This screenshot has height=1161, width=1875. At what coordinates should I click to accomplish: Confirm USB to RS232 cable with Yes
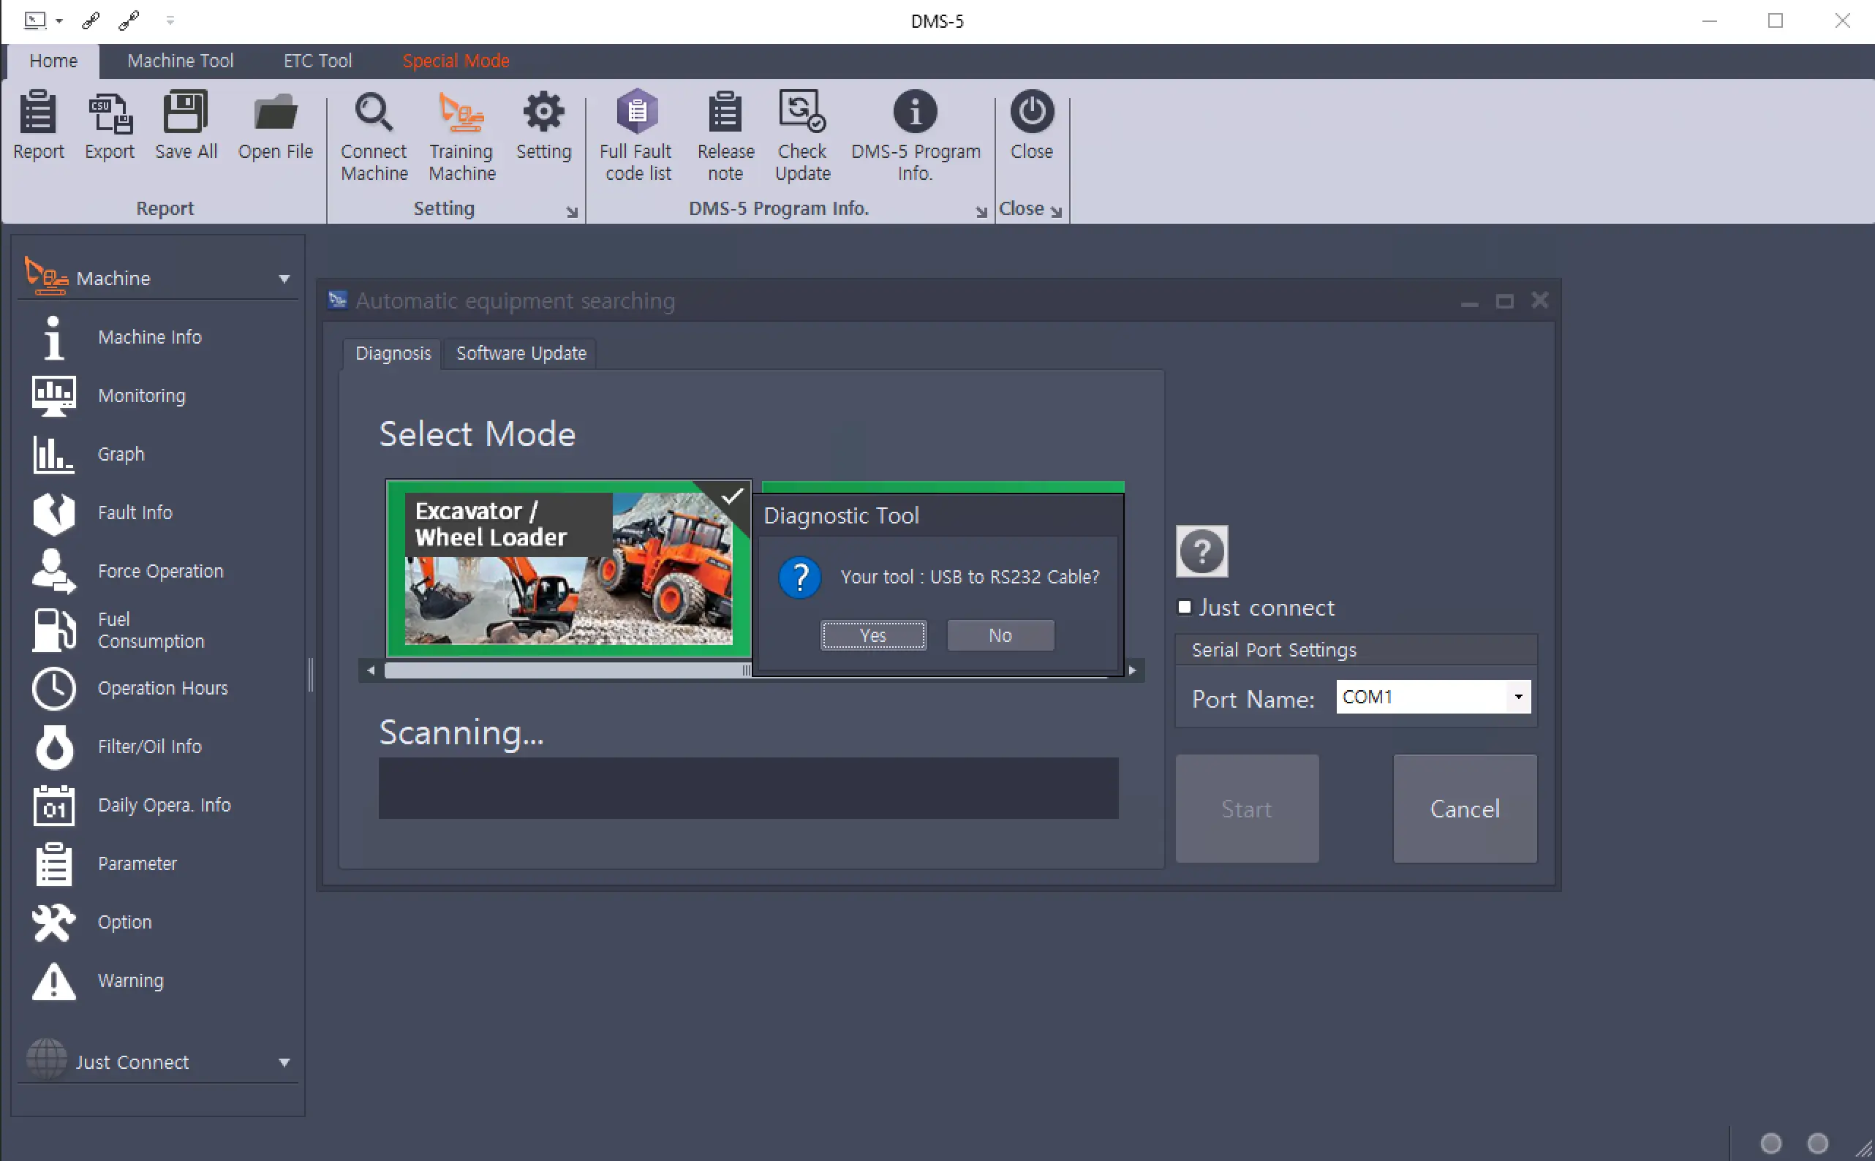click(873, 635)
